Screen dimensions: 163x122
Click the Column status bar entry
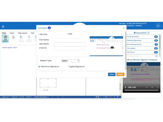click(x=29, y=97)
